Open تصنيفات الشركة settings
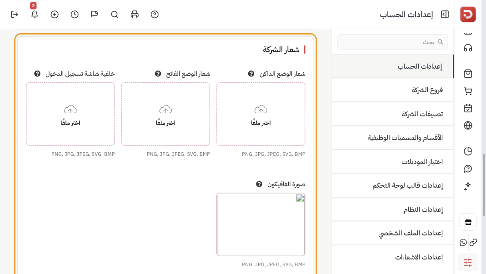Screen dimensions: 486x274 click(392, 114)
